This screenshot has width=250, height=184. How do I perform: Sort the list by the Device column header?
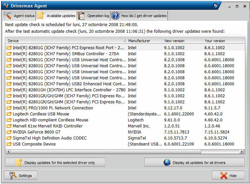coord(65,41)
